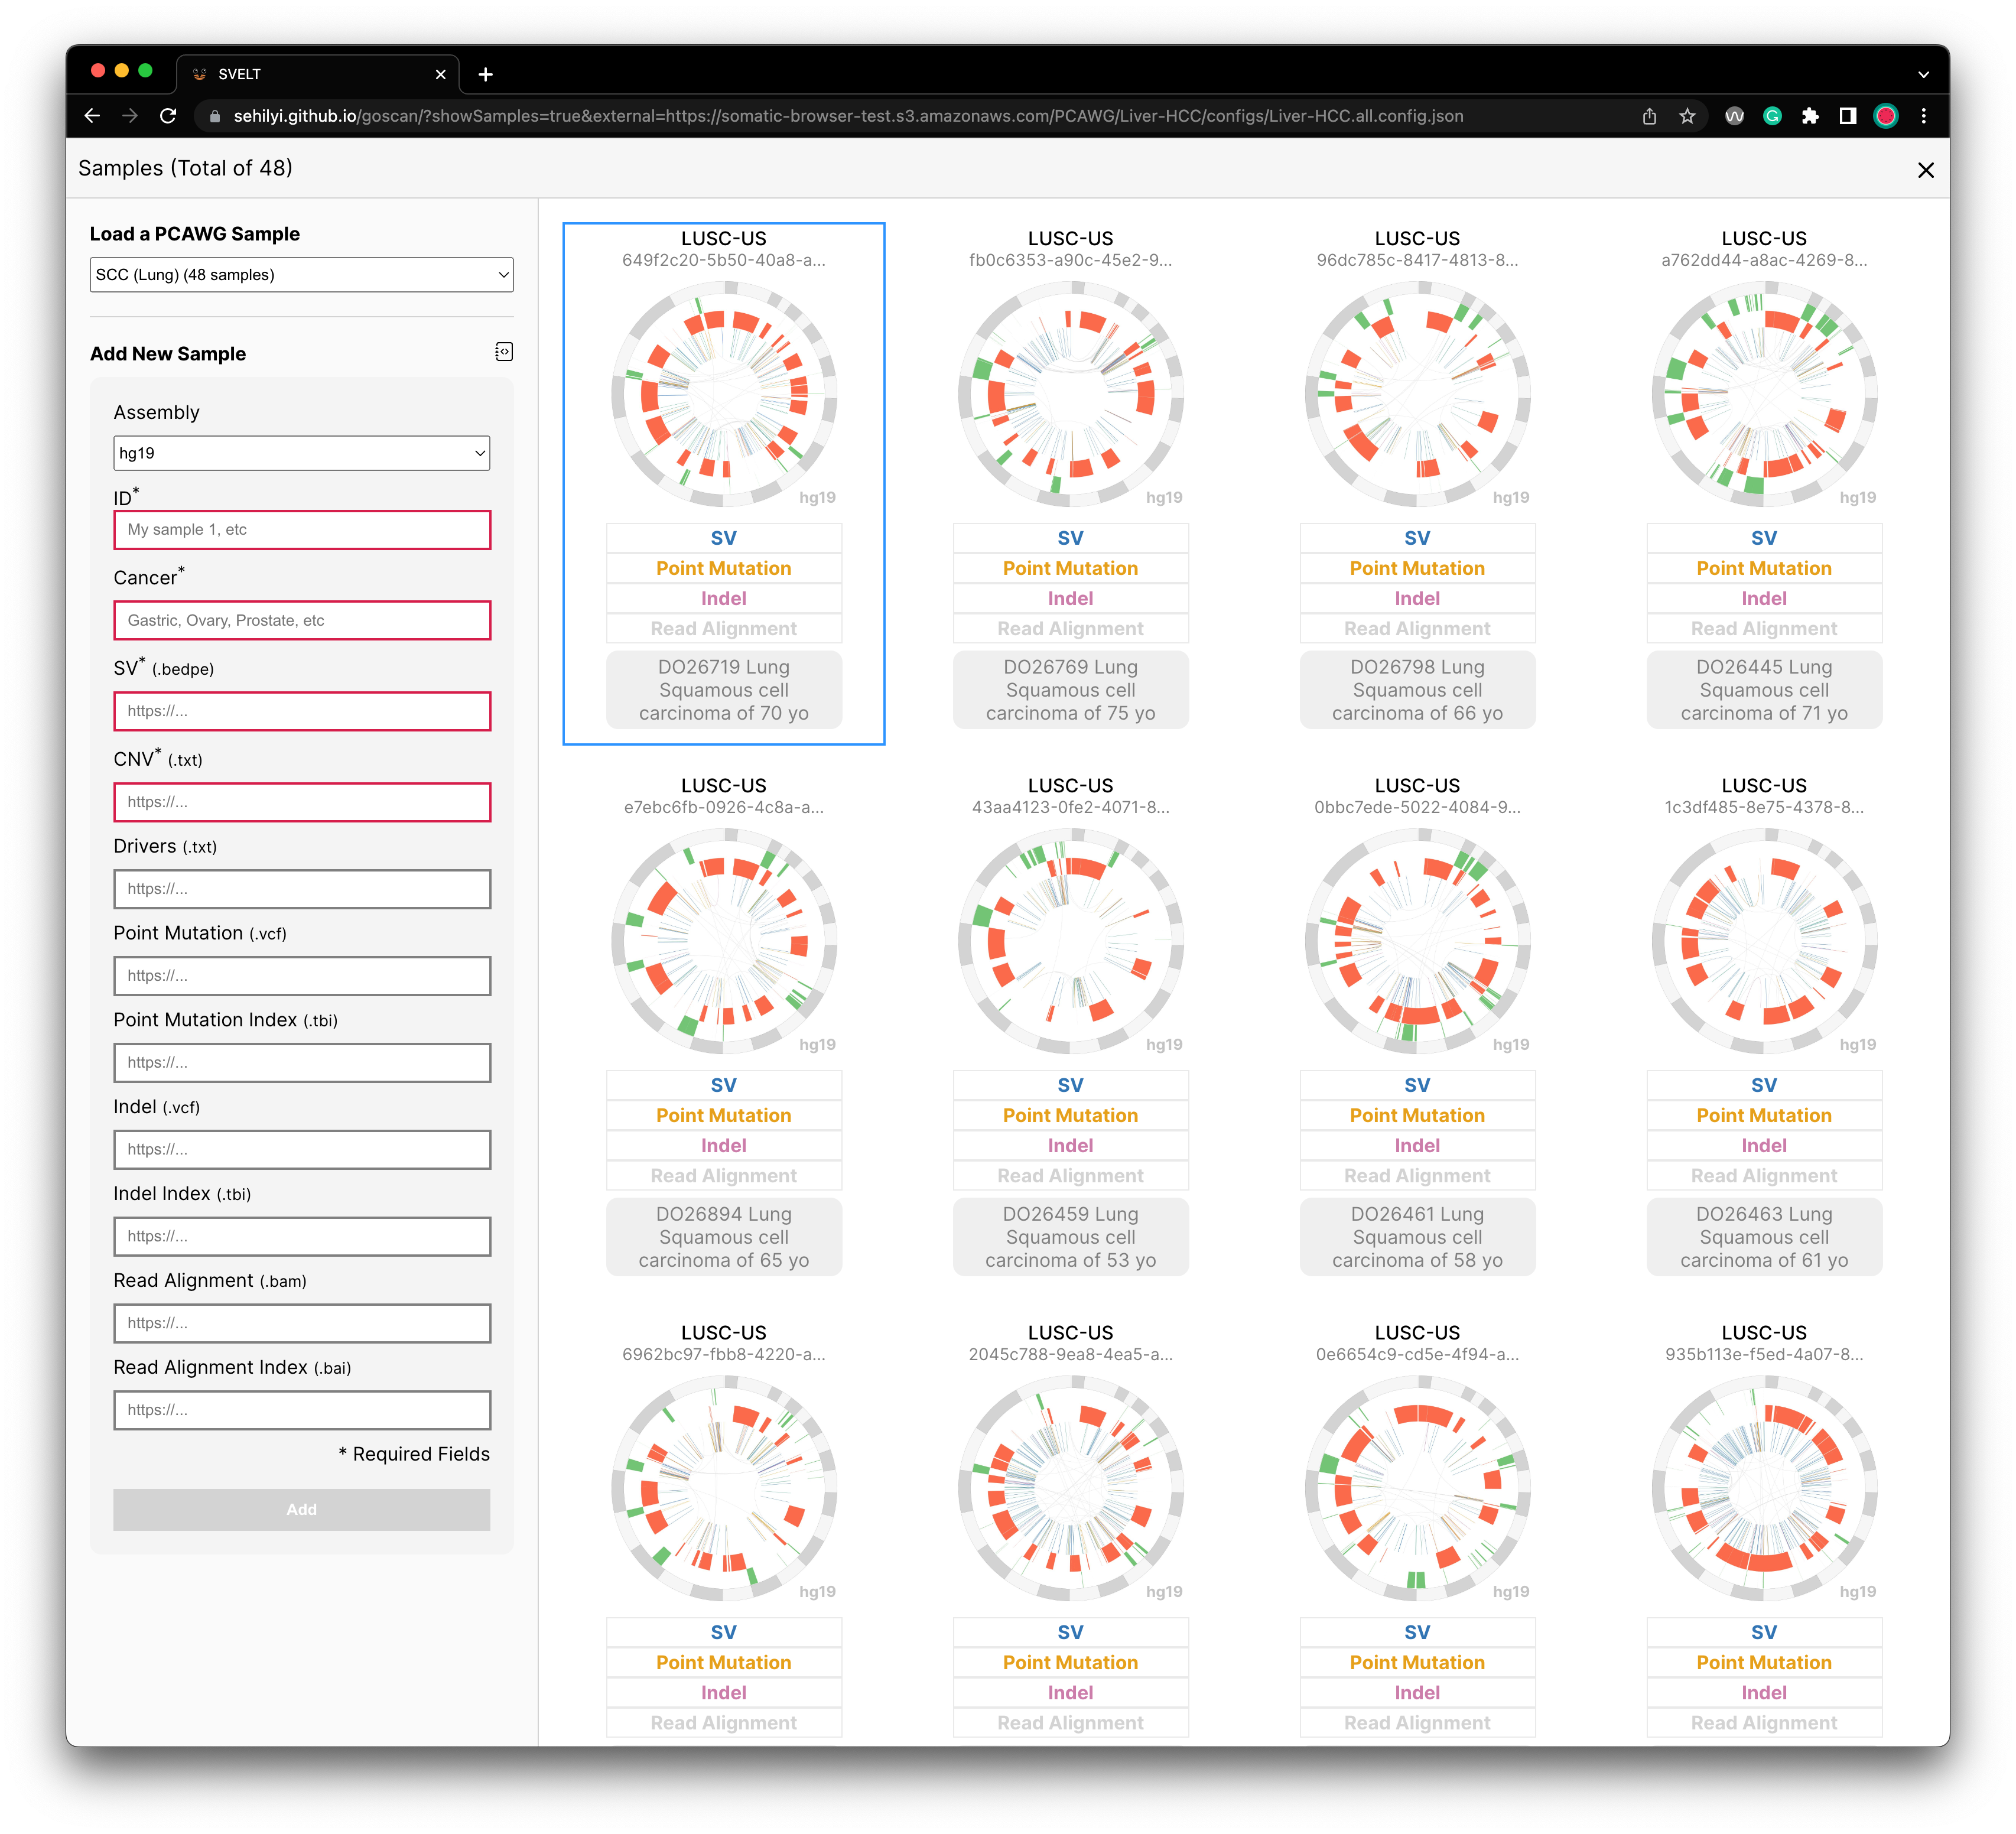The height and width of the screenshot is (1834, 2016).
Task: Reload the page with the refresh icon
Action: tap(168, 116)
